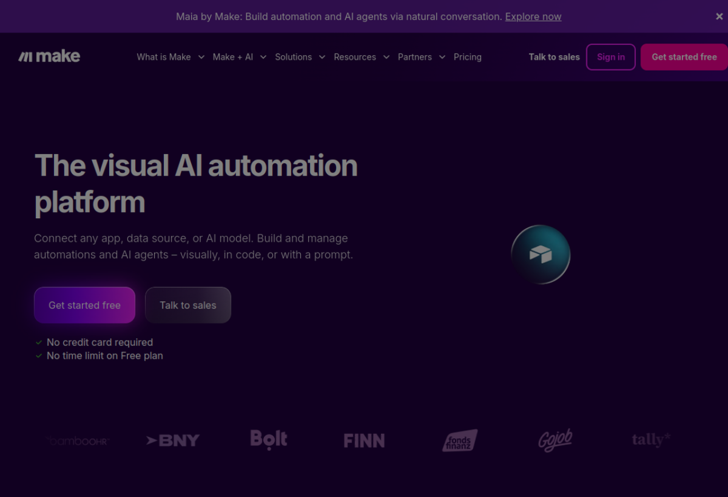Screen dimensions: 728x497
Task: Click the fonds finanz logo
Action: pyautogui.click(x=460, y=441)
